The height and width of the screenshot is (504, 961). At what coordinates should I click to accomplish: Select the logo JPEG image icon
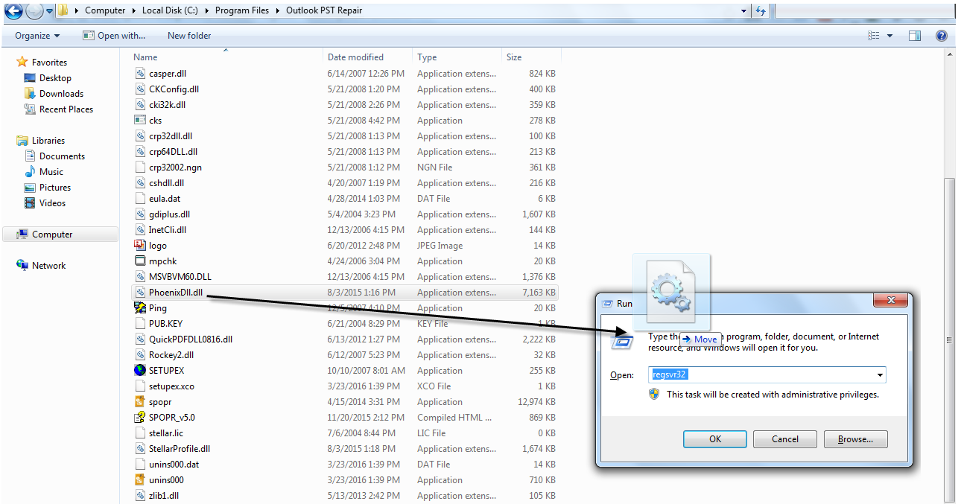(140, 246)
